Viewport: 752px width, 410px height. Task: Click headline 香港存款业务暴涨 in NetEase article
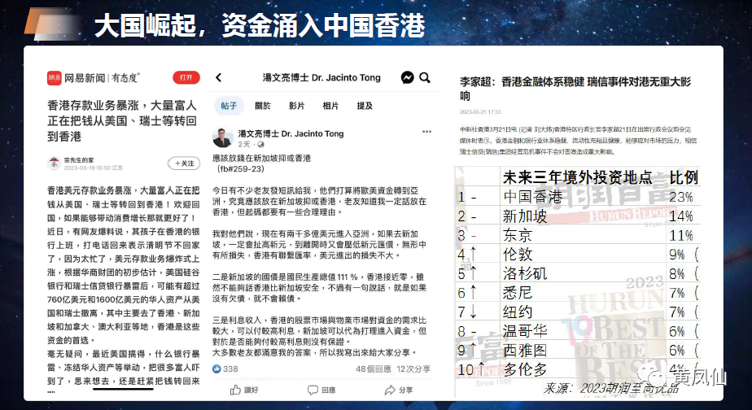pos(122,121)
